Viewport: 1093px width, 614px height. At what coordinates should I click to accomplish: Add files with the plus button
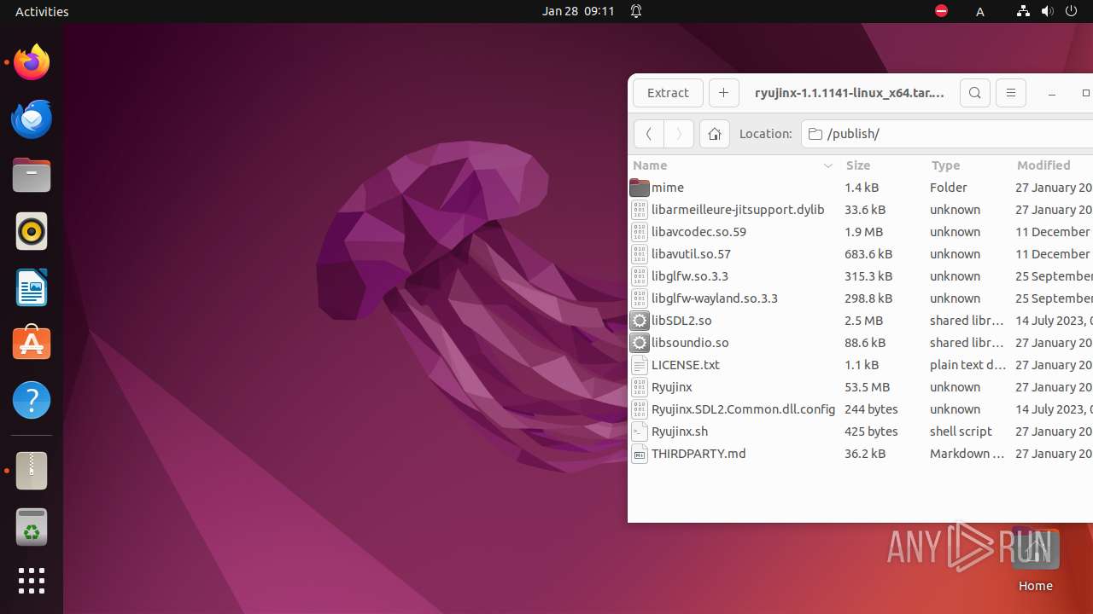723,93
